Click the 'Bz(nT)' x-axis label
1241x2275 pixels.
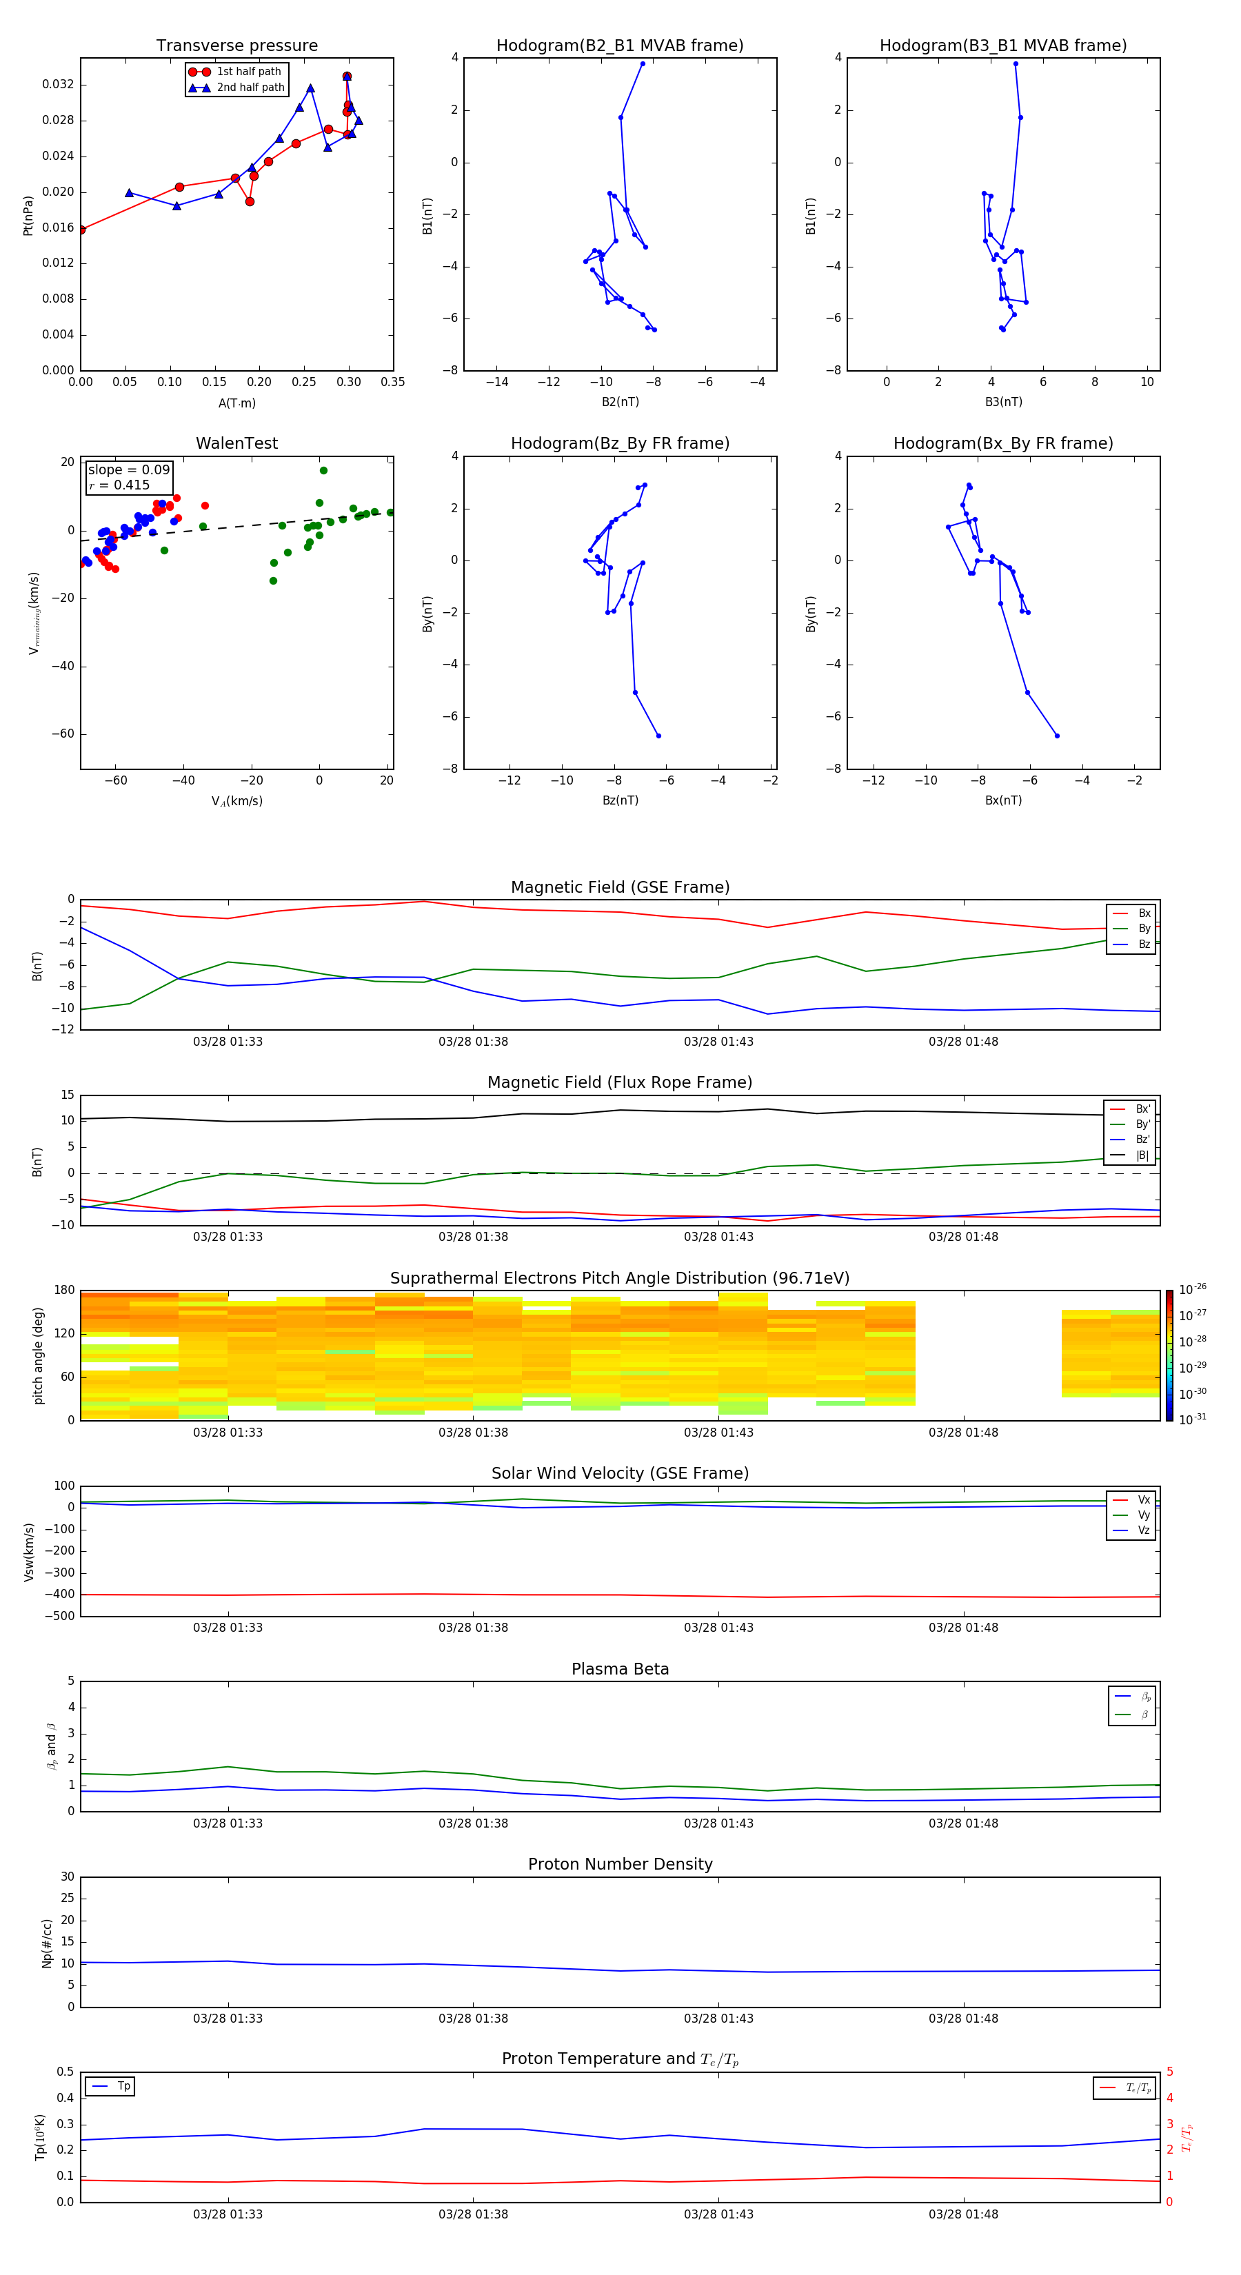click(x=620, y=801)
